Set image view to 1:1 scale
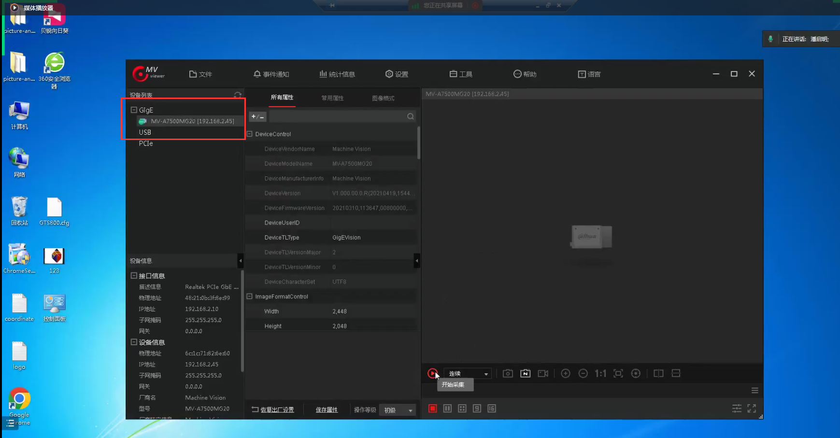 coord(600,373)
